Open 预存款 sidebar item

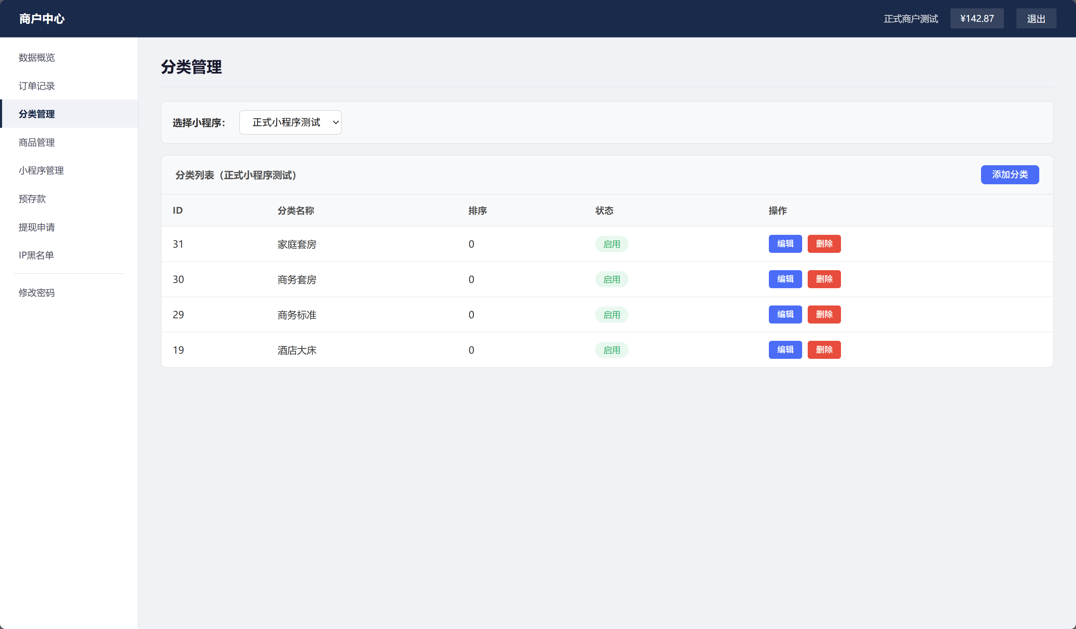tap(69, 199)
